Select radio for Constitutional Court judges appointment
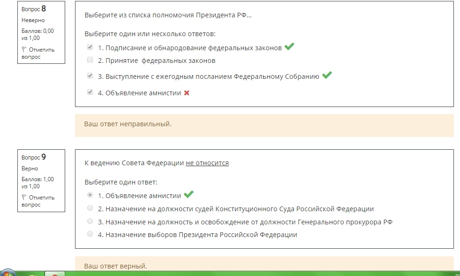This screenshot has height=276, width=460. 90,208
